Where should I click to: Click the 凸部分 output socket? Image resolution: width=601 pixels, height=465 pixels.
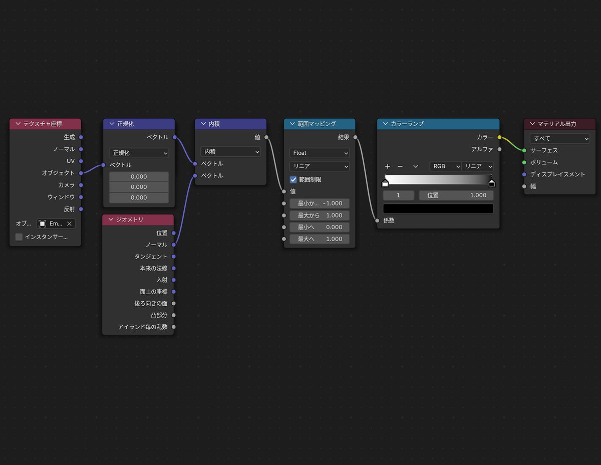coord(174,315)
